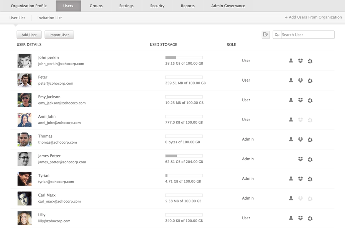Click the person icon in Carl Marx's row
Image resolution: width=345 pixels, height=228 pixels.
291,198
